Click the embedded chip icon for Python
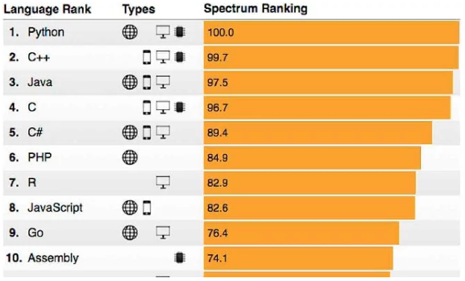 coord(180,32)
